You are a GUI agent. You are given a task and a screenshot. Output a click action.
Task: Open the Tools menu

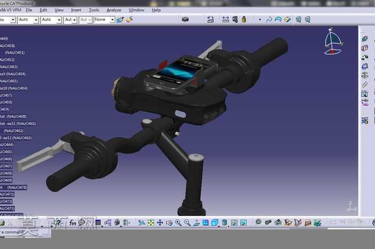coord(94,10)
